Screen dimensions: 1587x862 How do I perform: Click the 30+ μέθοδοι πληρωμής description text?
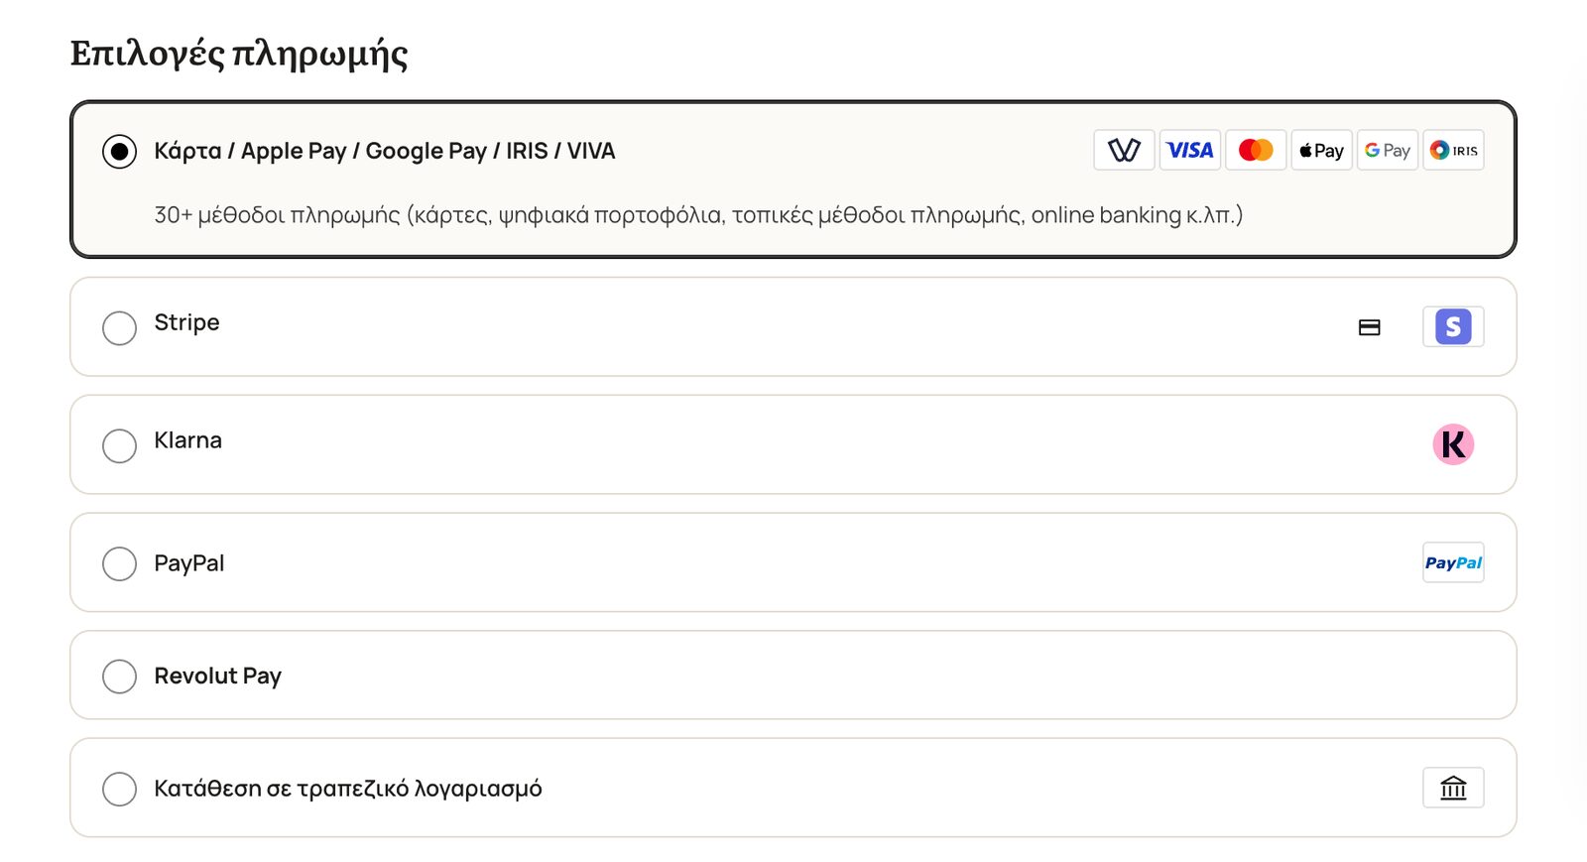pos(698,215)
